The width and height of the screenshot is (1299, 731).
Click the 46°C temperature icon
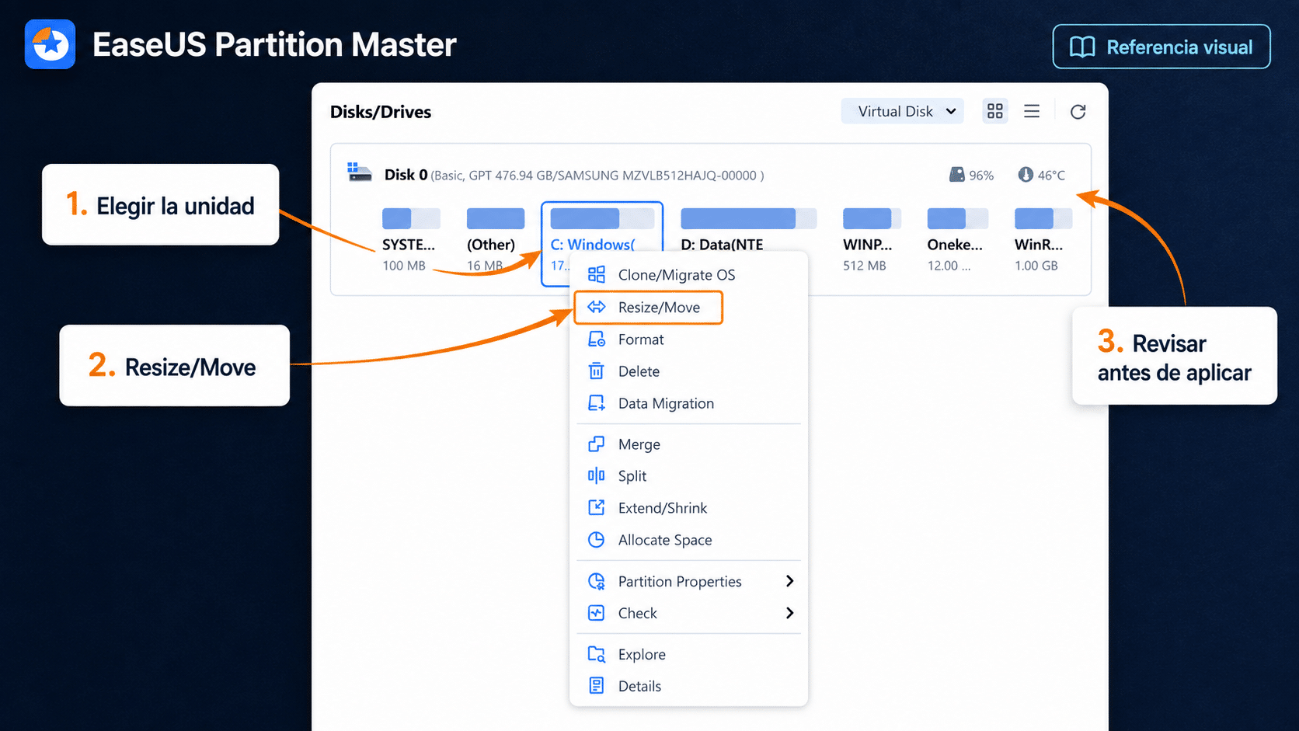[1026, 175]
